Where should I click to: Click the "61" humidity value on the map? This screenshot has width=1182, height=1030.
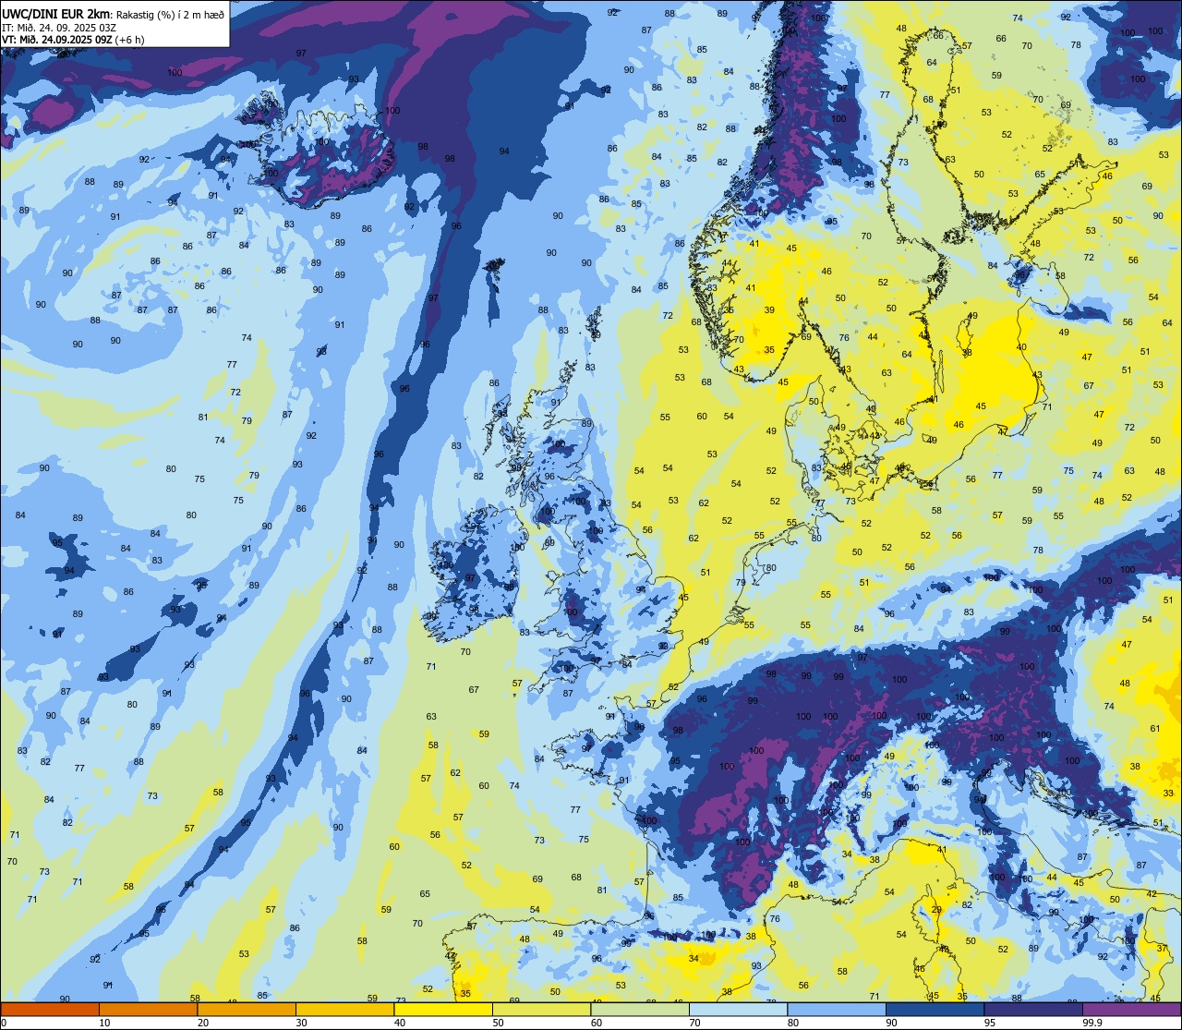[x=1155, y=729]
